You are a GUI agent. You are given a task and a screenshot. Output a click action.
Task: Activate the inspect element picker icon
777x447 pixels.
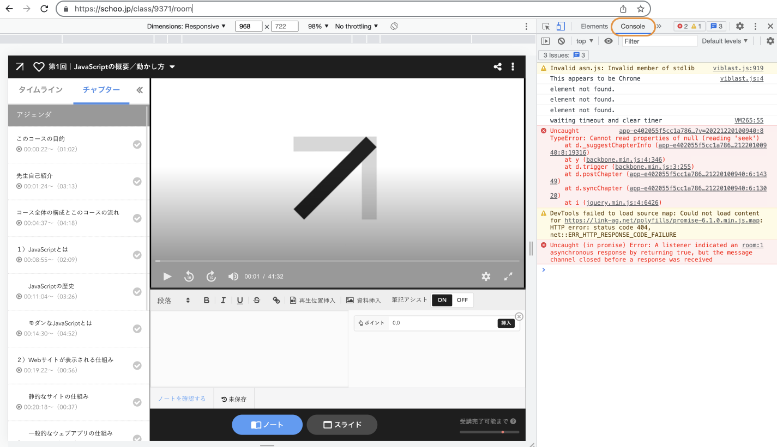(546, 26)
